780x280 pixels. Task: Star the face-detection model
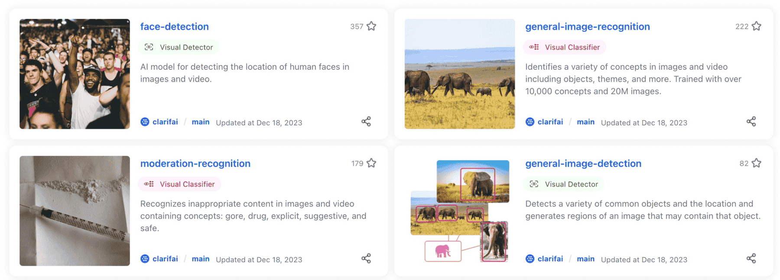(371, 26)
